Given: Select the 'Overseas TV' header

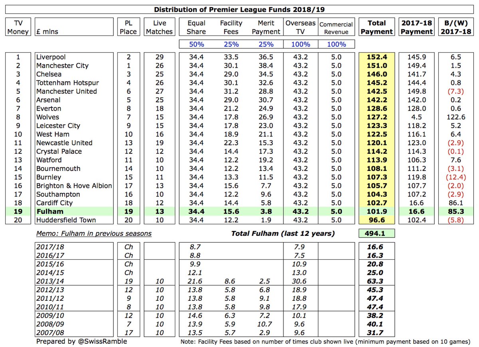Looking at the screenshot, I should point(301,27).
